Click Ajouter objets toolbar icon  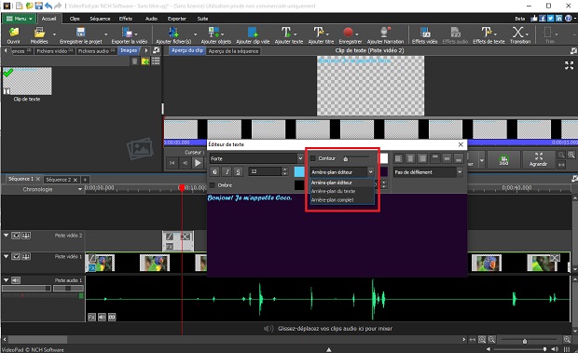coord(213,33)
